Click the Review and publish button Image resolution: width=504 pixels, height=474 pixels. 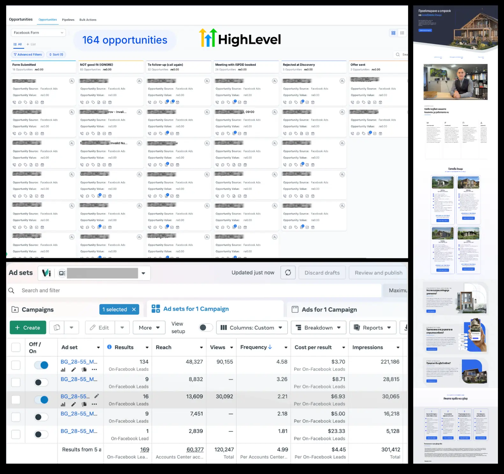(378, 273)
